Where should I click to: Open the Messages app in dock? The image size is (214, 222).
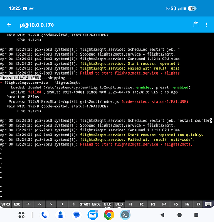pos(76,215)
